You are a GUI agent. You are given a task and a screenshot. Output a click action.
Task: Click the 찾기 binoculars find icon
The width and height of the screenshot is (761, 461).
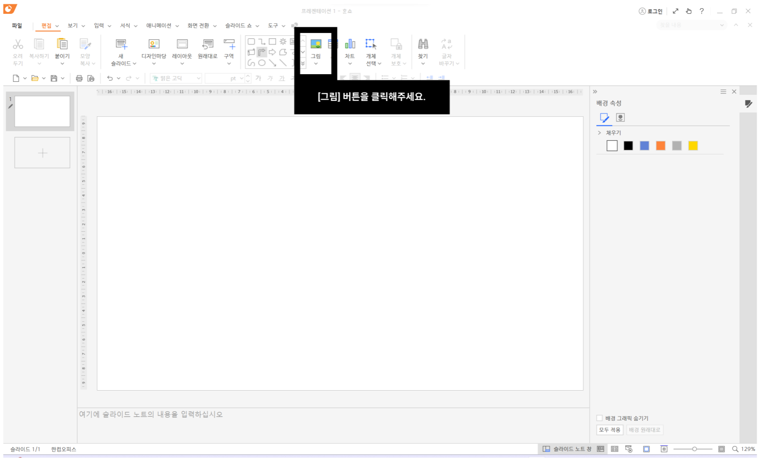pyautogui.click(x=423, y=44)
